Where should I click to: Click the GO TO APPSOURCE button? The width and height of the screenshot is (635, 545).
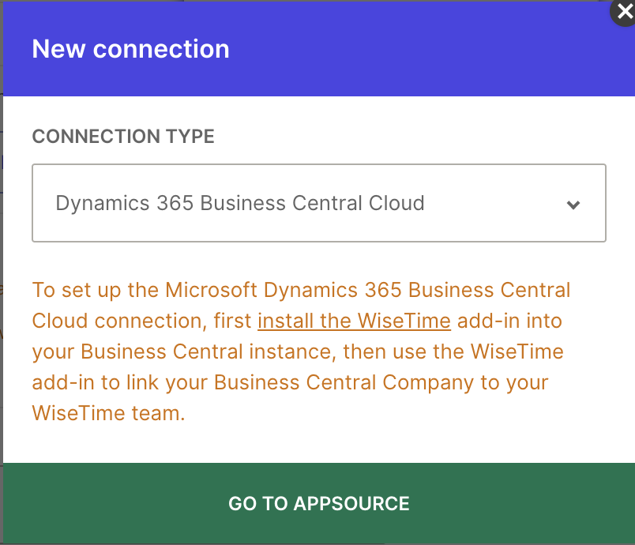319,503
